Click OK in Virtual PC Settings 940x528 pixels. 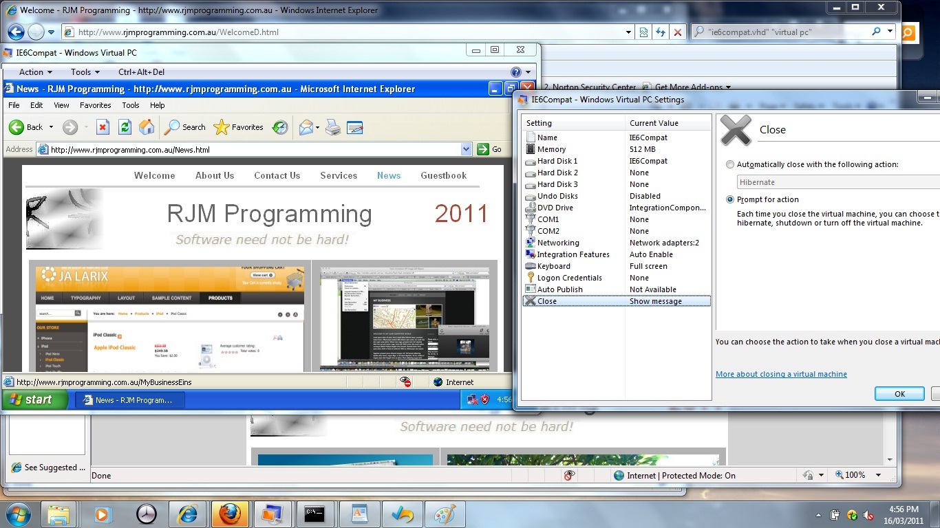pyautogui.click(x=899, y=394)
